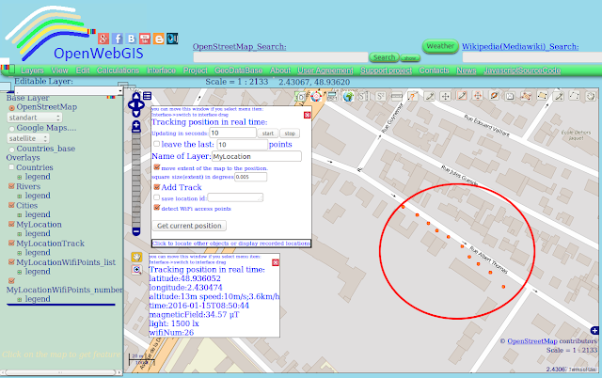602x378 pixels.
Task: Open the YouTube social icon
Action: [145, 39]
